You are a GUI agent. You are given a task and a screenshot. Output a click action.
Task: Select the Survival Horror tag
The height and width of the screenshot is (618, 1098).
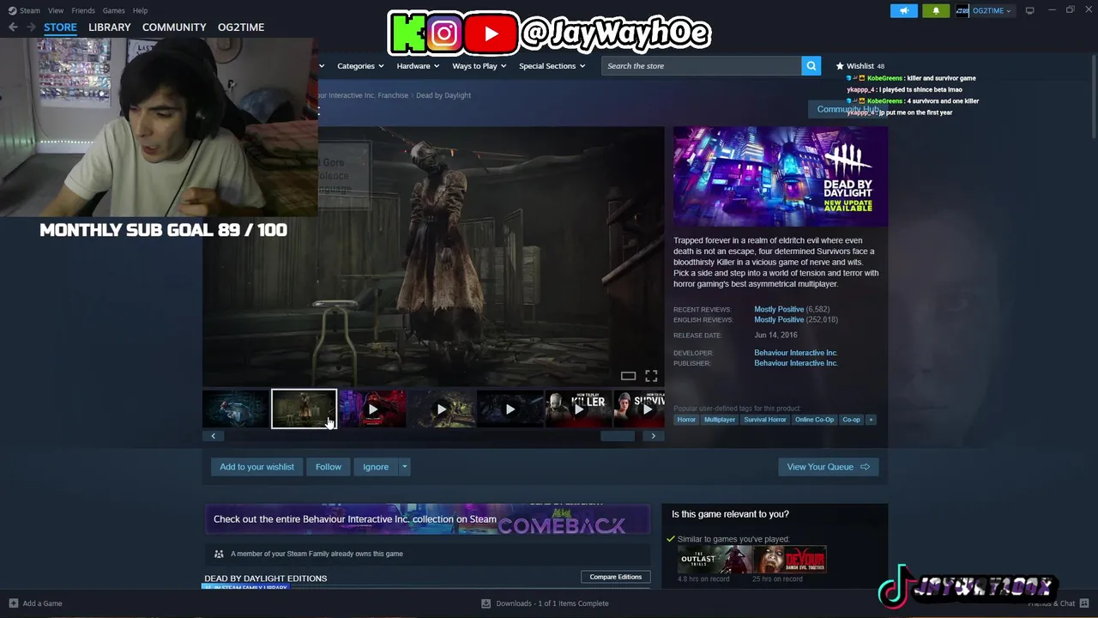[x=765, y=420]
